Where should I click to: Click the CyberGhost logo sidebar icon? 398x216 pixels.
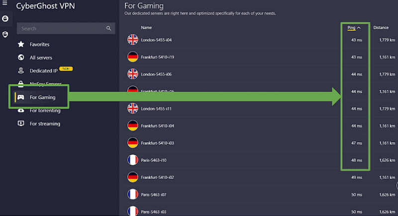5,18
